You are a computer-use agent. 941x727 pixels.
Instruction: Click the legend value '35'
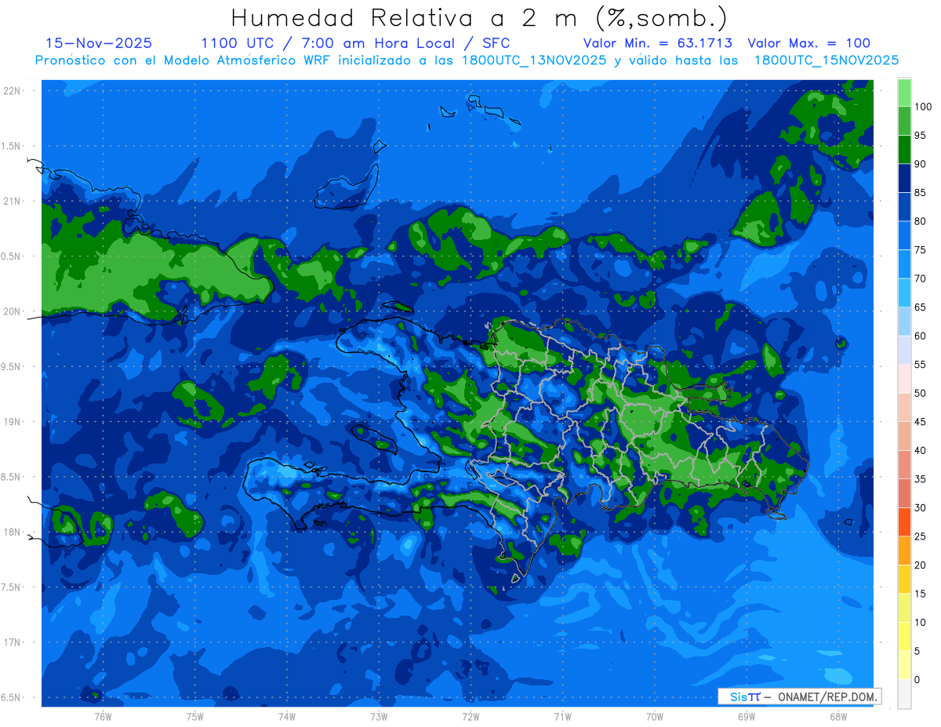(920, 479)
